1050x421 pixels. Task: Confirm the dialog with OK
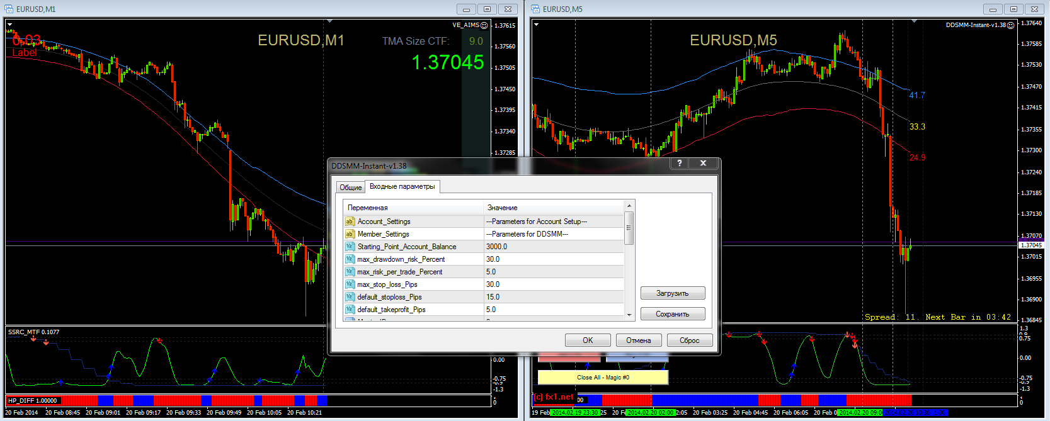tap(588, 340)
